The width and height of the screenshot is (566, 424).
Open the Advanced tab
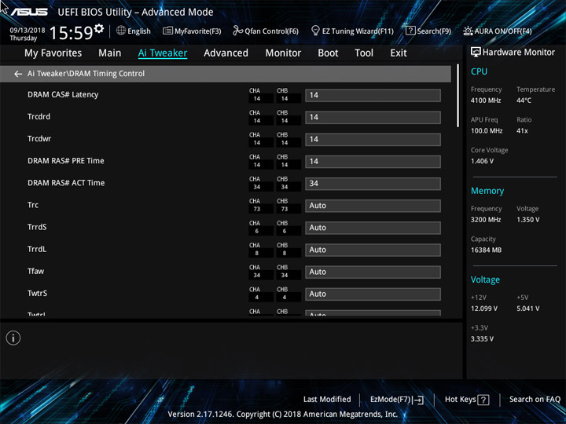tap(226, 53)
